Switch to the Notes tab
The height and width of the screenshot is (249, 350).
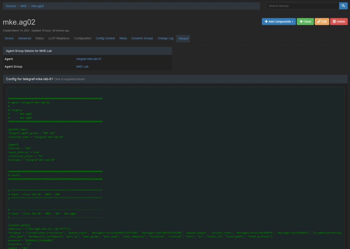(123, 38)
